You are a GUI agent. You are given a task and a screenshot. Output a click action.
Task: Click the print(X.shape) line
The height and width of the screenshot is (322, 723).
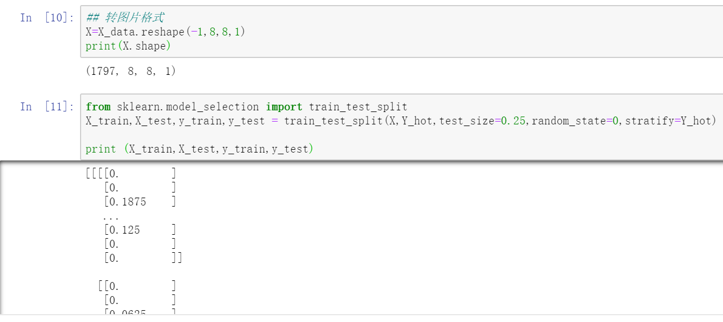click(x=128, y=46)
